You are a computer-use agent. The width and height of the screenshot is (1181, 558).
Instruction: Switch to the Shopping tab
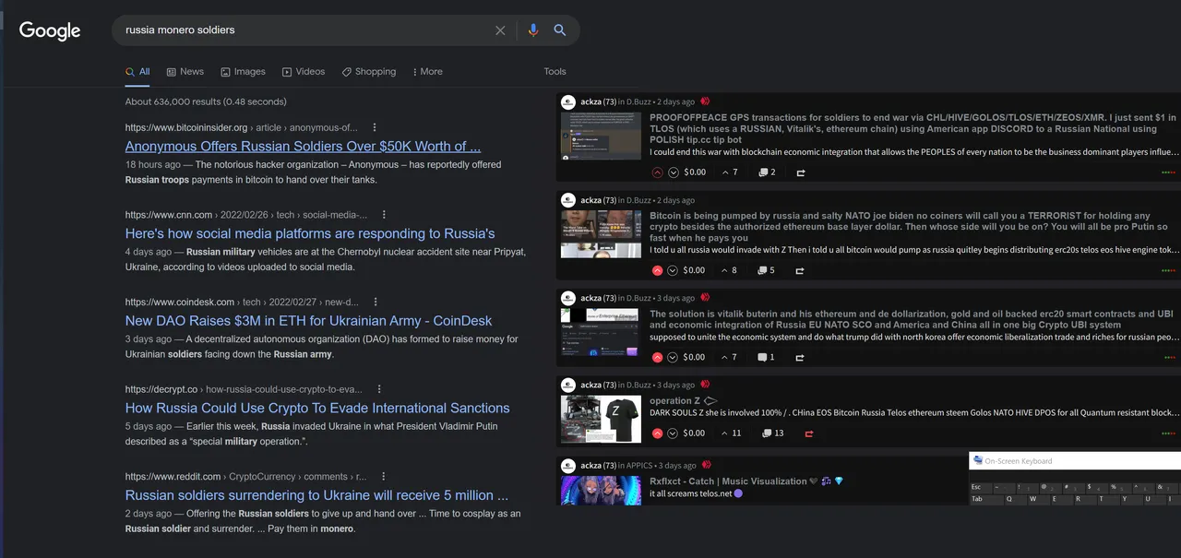pos(368,72)
